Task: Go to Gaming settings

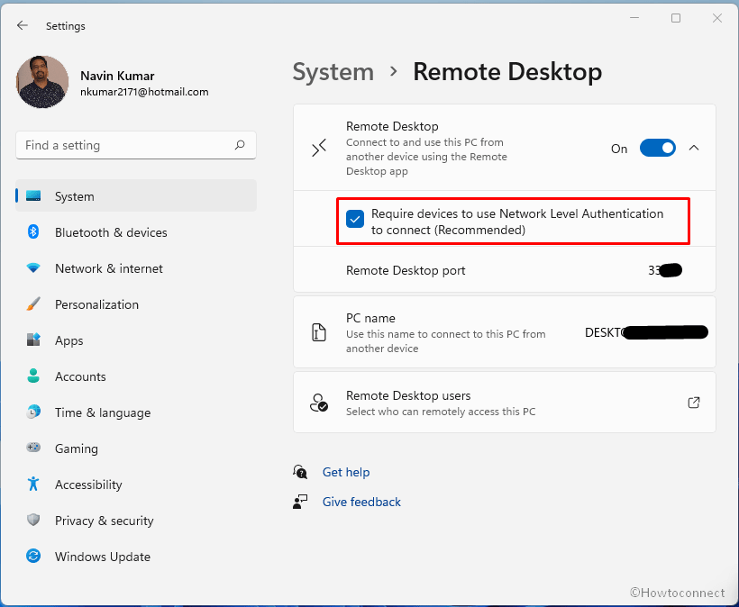Action: 136,448
